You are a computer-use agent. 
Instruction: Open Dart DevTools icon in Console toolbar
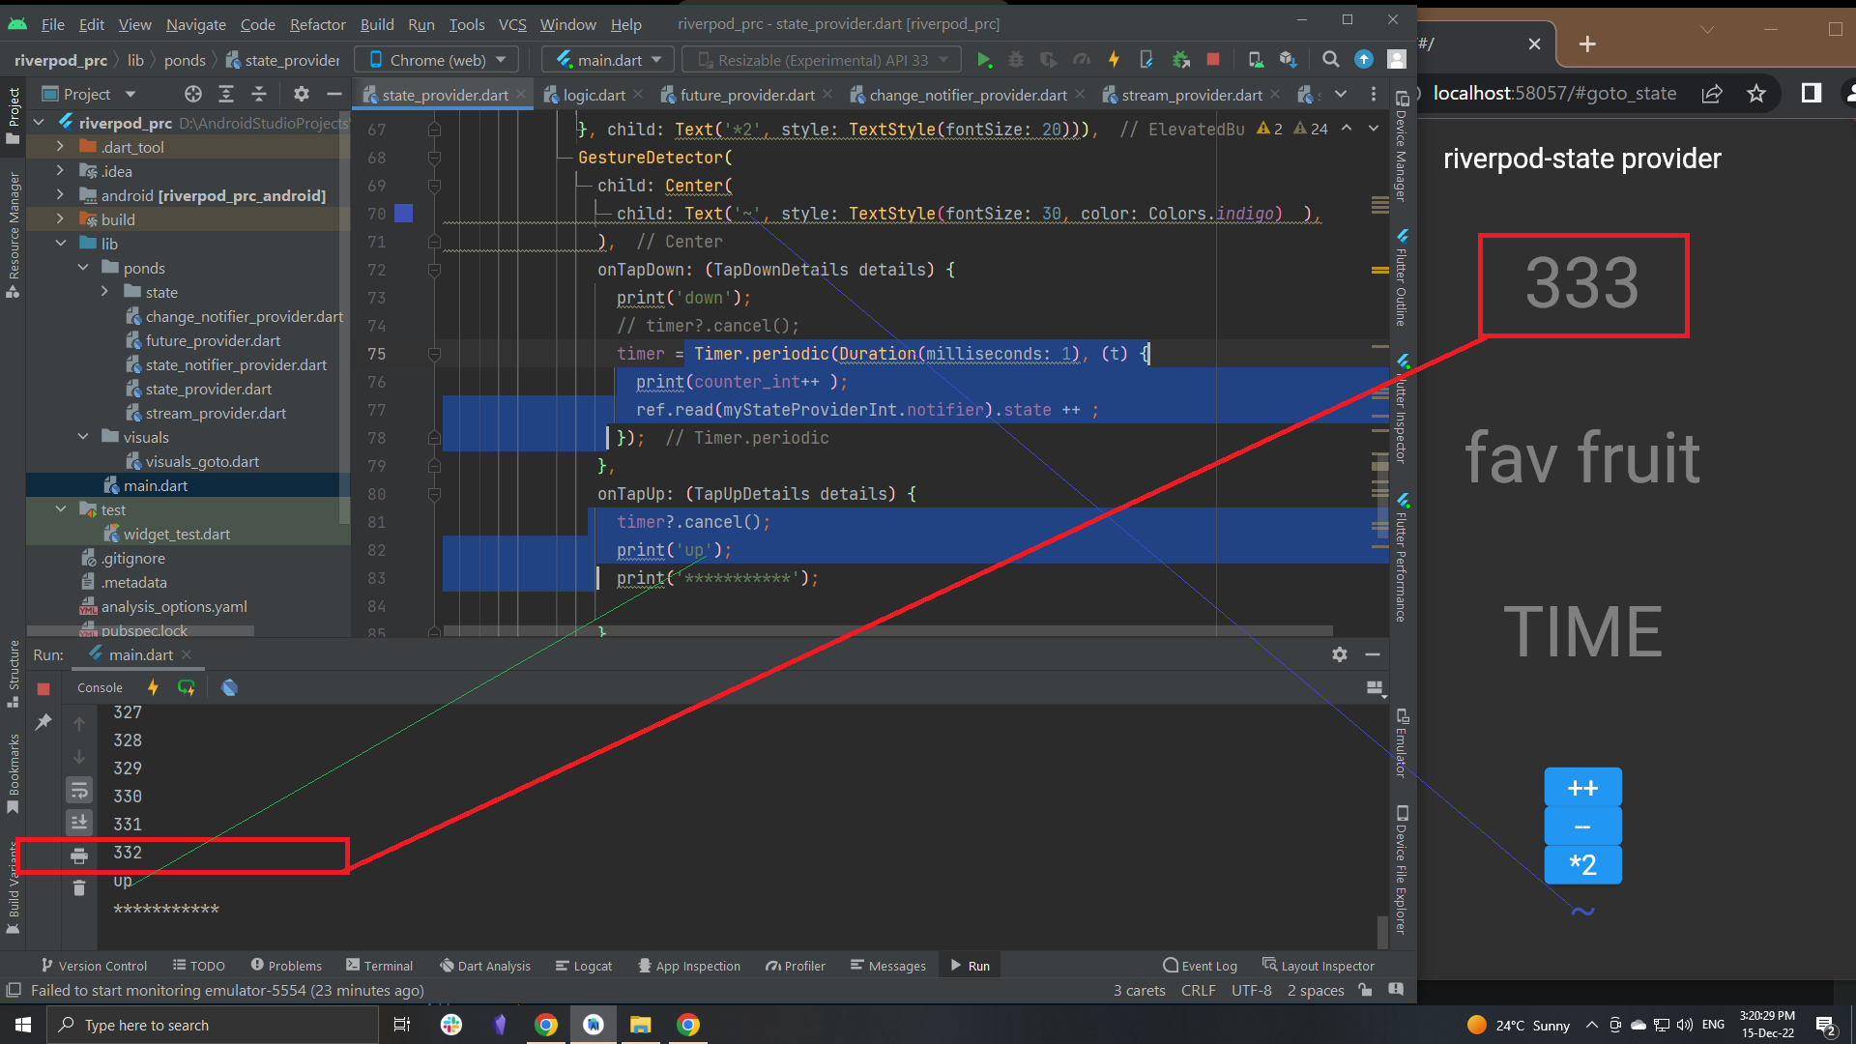coord(229,687)
